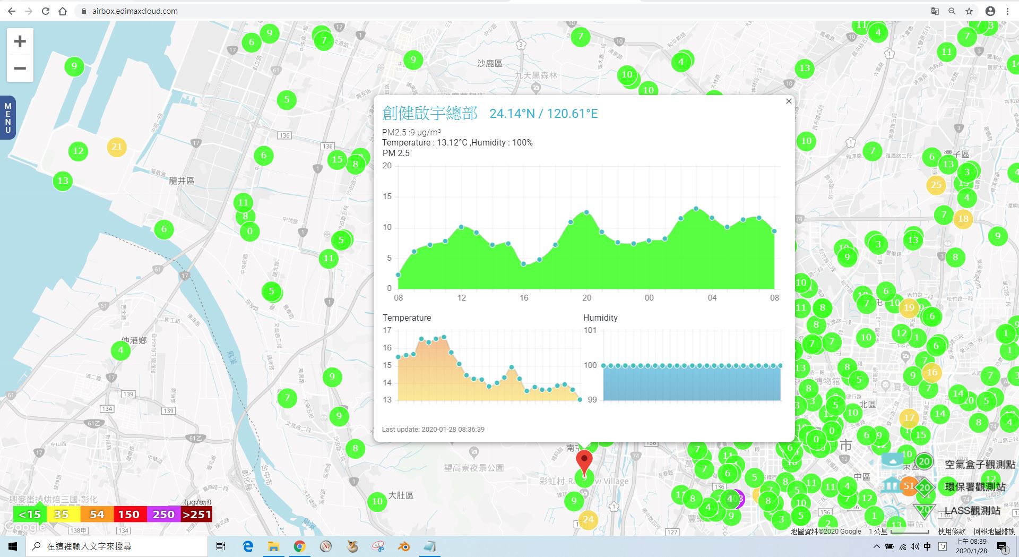Click the Humidity chart heading
The image size is (1019, 557).
coord(600,318)
